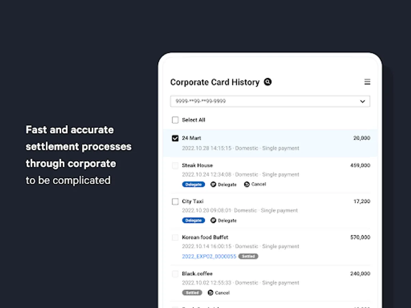Click the Settled badge under Korean food Buffet
The height and width of the screenshot is (308, 411).
point(248,256)
